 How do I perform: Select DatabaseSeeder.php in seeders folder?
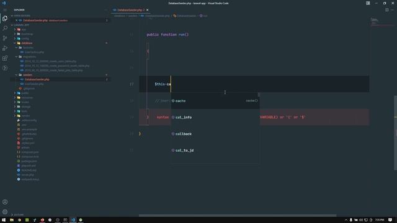click(x=37, y=79)
